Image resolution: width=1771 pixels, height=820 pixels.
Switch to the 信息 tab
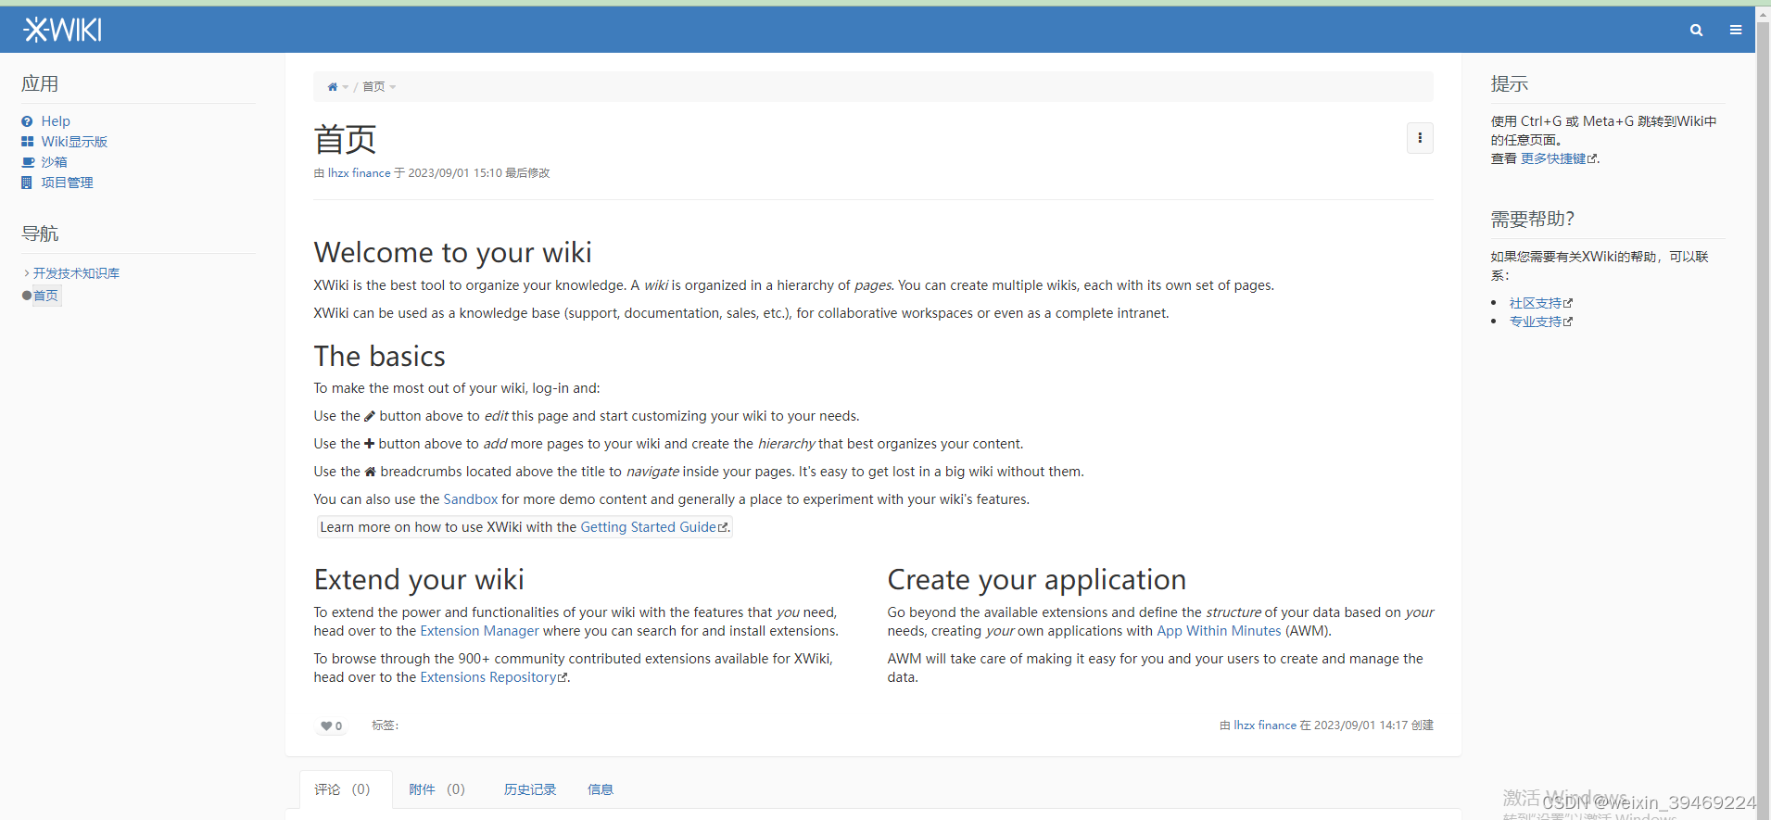click(601, 789)
